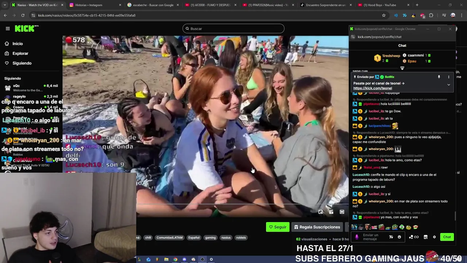The width and height of the screenshot is (467, 263).
Task: Click the purple microphone chat icon
Action: point(356,237)
